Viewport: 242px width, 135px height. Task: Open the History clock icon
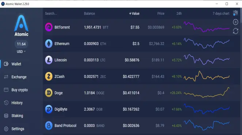pos(6,103)
